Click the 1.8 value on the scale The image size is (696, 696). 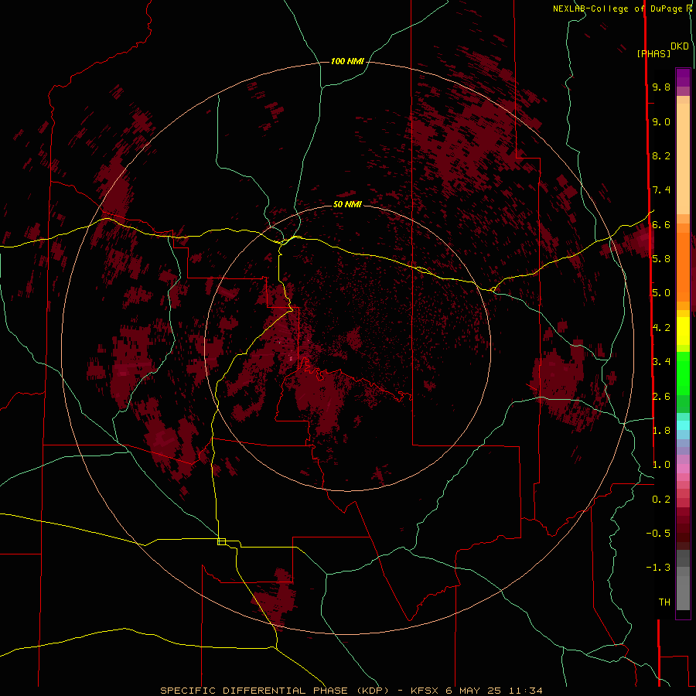pos(661,431)
